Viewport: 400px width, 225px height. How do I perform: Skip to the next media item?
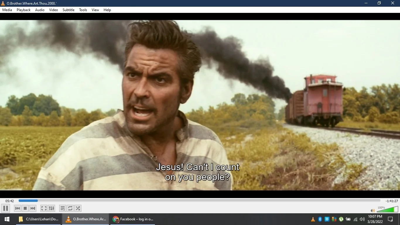[33, 208]
